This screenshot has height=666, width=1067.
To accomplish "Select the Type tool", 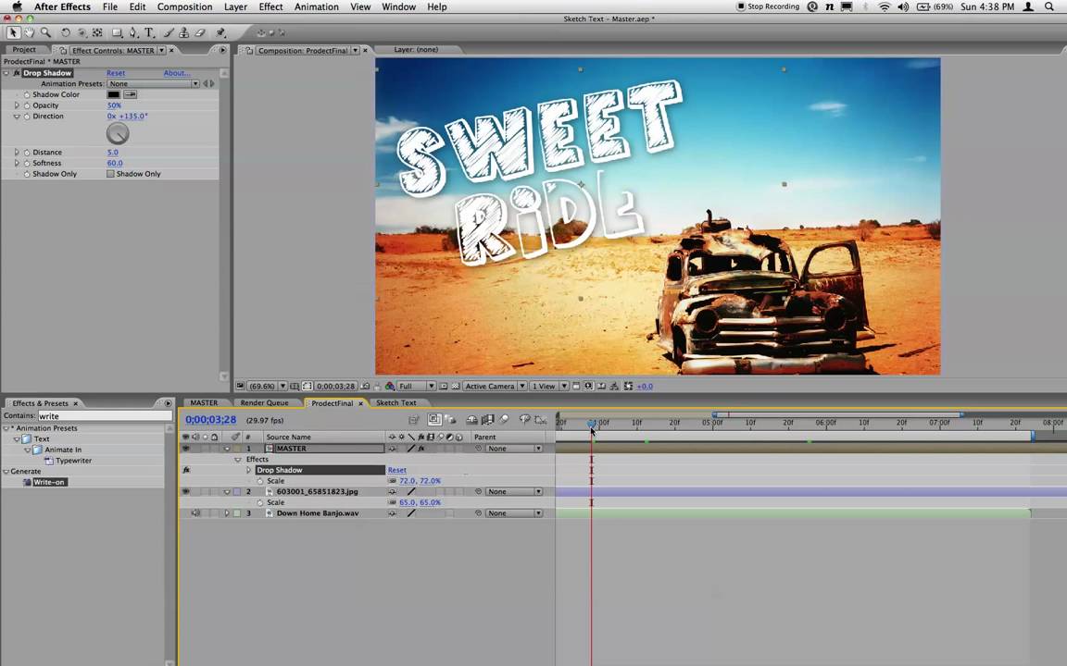I will coord(149,32).
